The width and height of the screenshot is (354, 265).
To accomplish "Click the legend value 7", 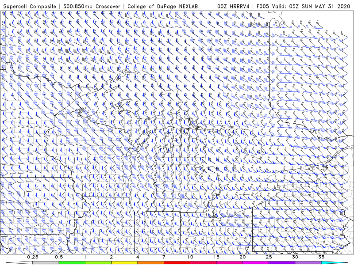I will pos(164,257).
